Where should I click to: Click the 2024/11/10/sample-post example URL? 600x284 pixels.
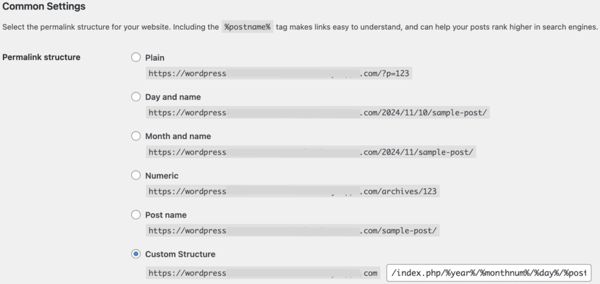318,113
